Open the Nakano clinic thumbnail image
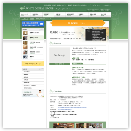This screenshot has height=131, width=131. click(25, 33)
